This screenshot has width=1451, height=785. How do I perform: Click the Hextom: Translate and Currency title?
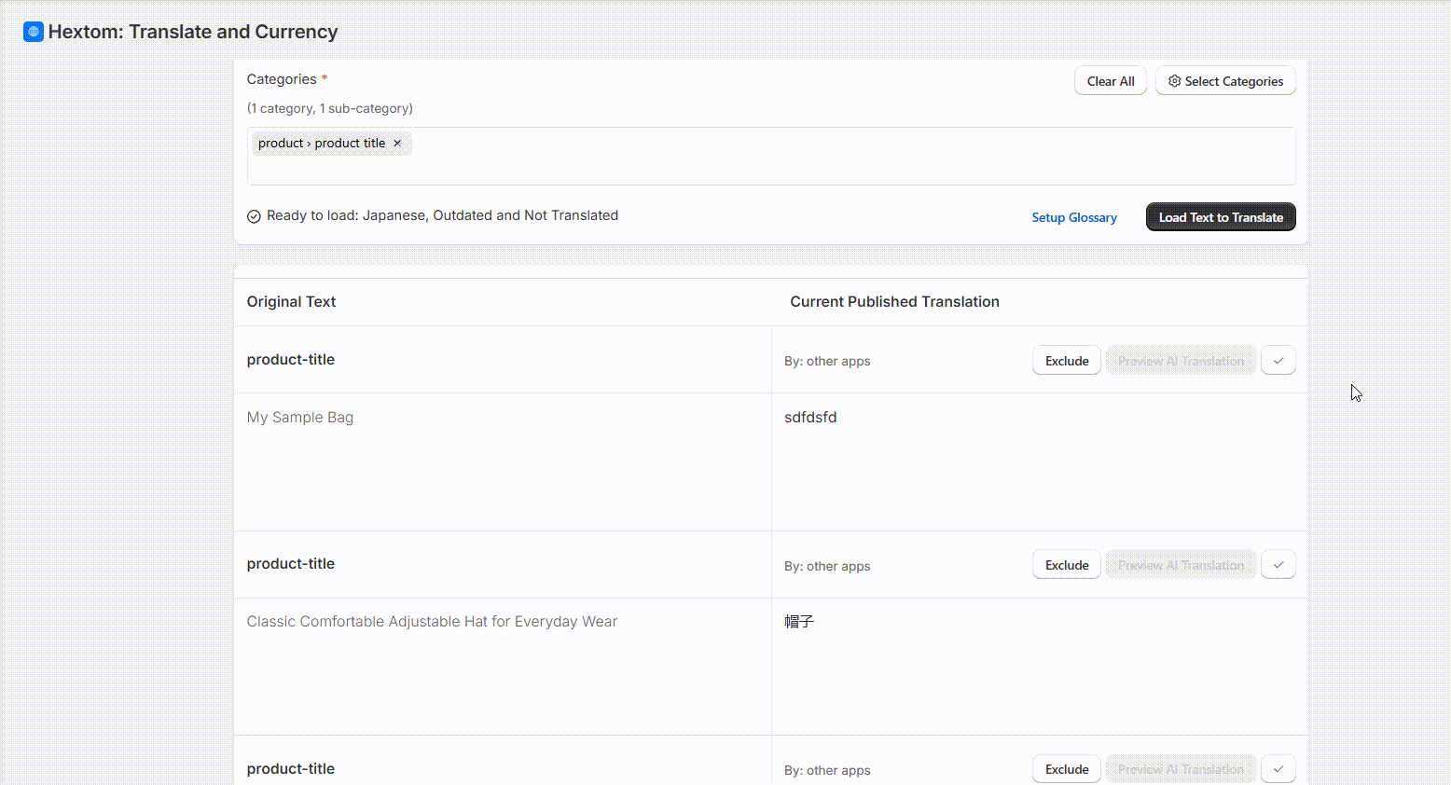(x=193, y=32)
